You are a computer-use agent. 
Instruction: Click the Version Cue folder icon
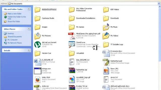37,53
